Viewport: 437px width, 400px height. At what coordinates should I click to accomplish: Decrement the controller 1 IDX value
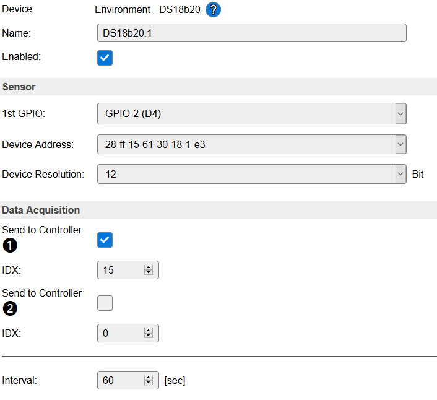click(149, 273)
